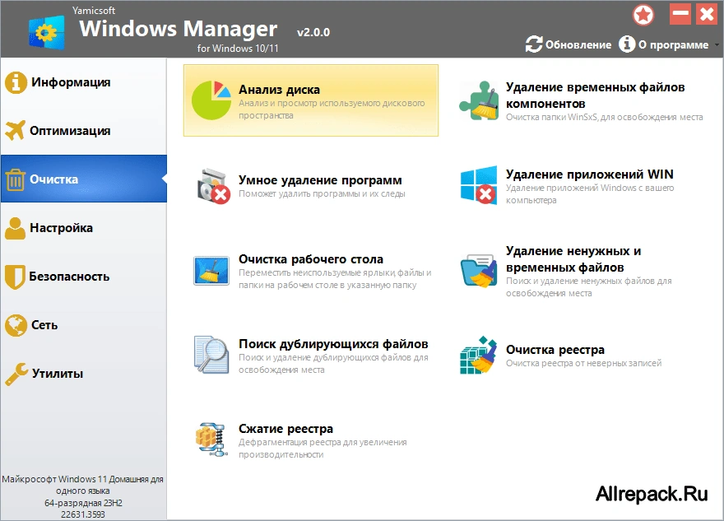Open the Настройка section
Image resolution: width=724 pixels, height=521 pixels.
click(x=84, y=228)
